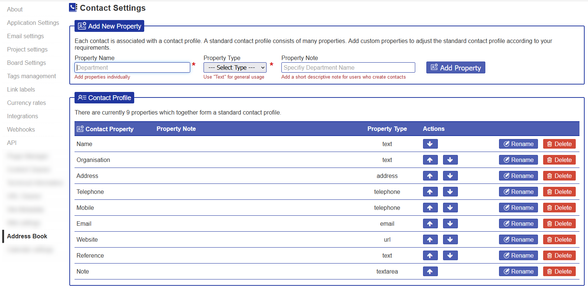Rename the Mobile property
The width and height of the screenshot is (588, 288).
coord(518,208)
